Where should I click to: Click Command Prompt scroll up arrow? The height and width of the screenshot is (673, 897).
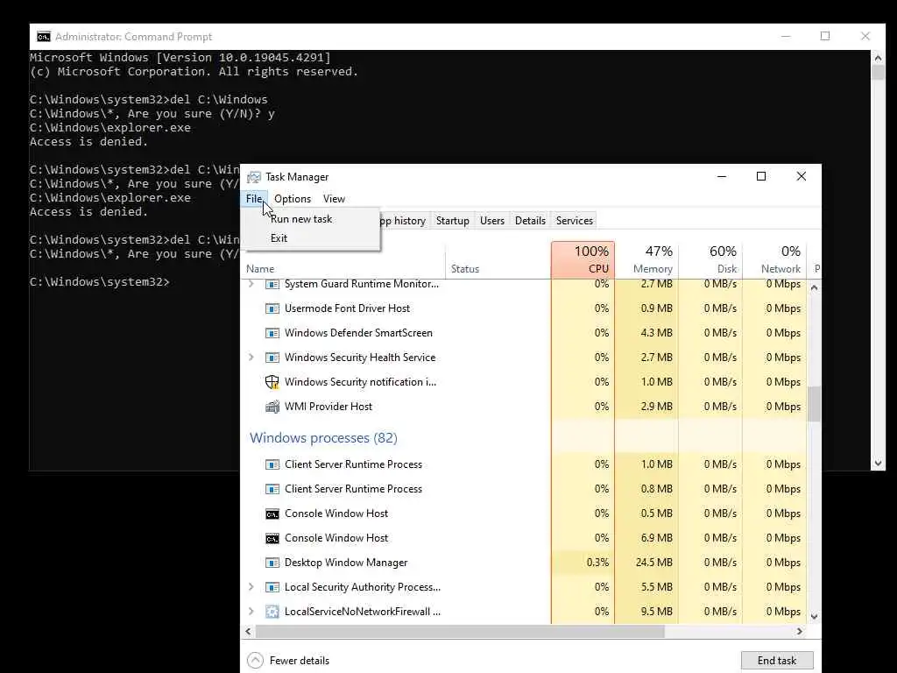878,57
